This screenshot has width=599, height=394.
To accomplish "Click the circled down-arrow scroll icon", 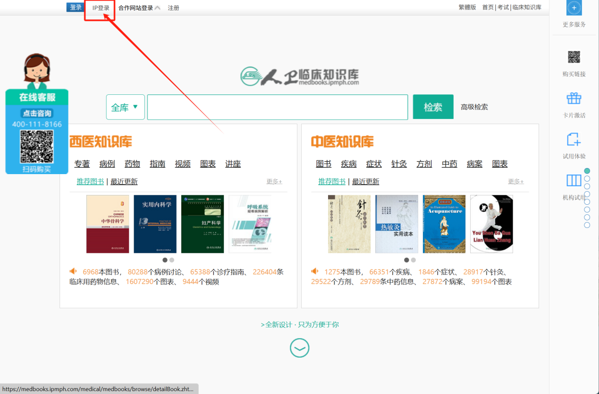I will [299, 348].
